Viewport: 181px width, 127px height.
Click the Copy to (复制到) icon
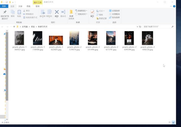coord(49,12)
